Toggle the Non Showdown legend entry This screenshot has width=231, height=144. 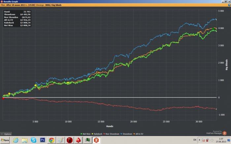pyautogui.click(x=112, y=134)
